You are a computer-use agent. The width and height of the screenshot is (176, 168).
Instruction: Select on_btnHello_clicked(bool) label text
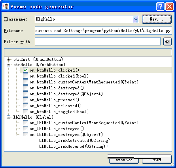59,76
